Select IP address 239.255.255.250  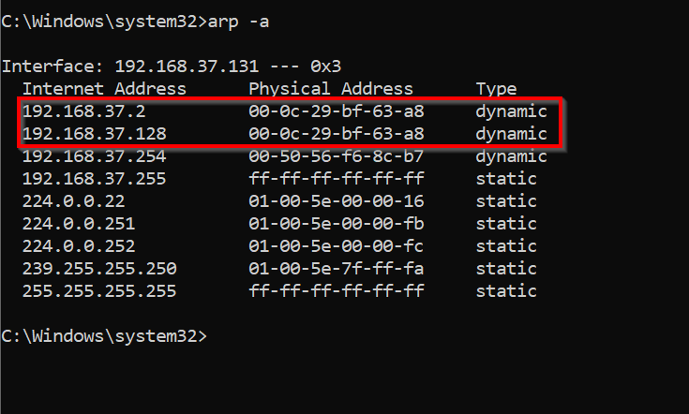(x=99, y=268)
